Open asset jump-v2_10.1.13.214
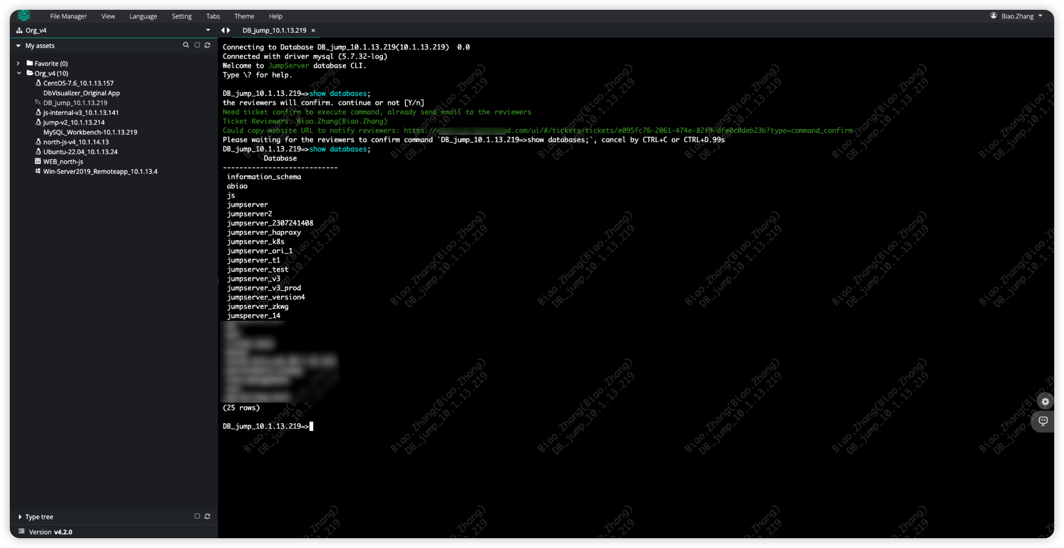This screenshot has height=548, width=1064. point(74,123)
